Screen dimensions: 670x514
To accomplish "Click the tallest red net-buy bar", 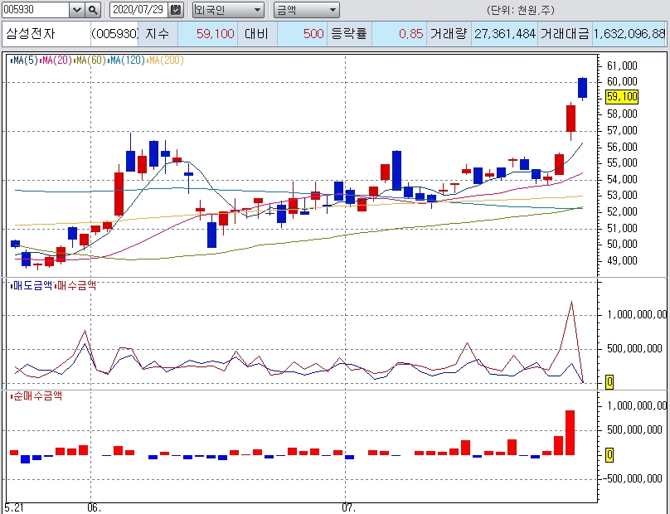I will (570, 432).
